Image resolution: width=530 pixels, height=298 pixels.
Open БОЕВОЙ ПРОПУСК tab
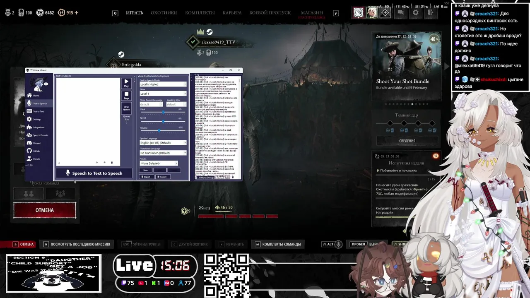pyautogui.click(x=270, y=13)
